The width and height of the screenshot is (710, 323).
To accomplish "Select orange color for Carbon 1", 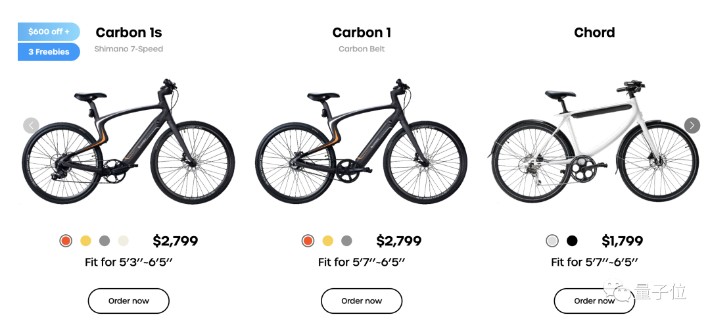I will [308, 241].
